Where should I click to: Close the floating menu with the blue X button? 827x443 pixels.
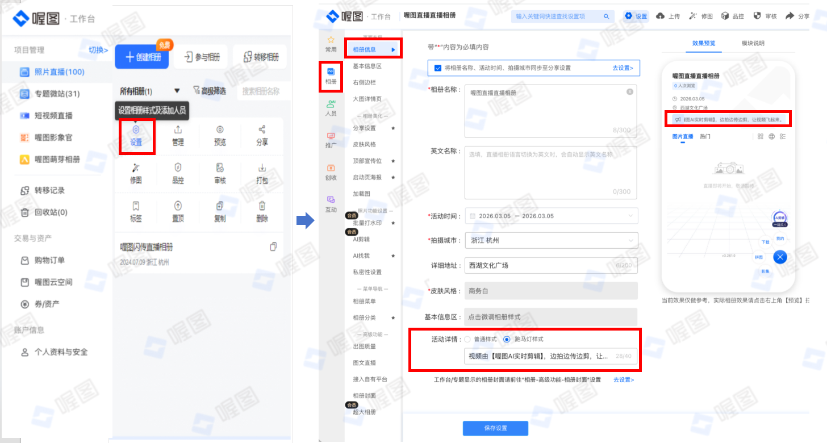pyautogui.click(x=780, y=257)
